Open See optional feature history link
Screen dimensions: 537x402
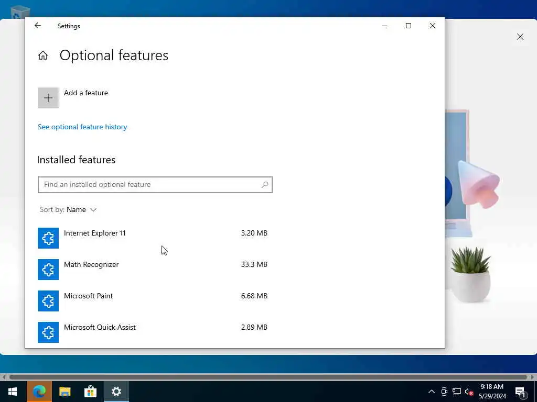click(82, 127)
